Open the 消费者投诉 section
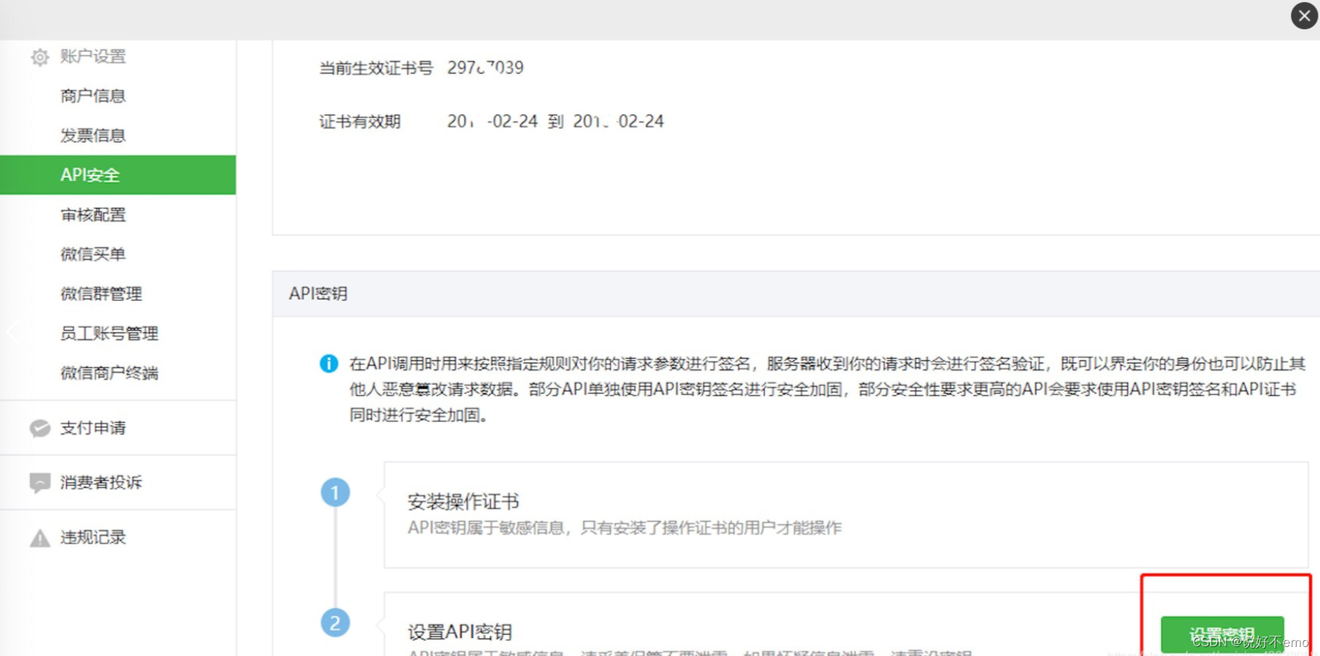This screenshot has width=1320, height=656. click(101, 483)
